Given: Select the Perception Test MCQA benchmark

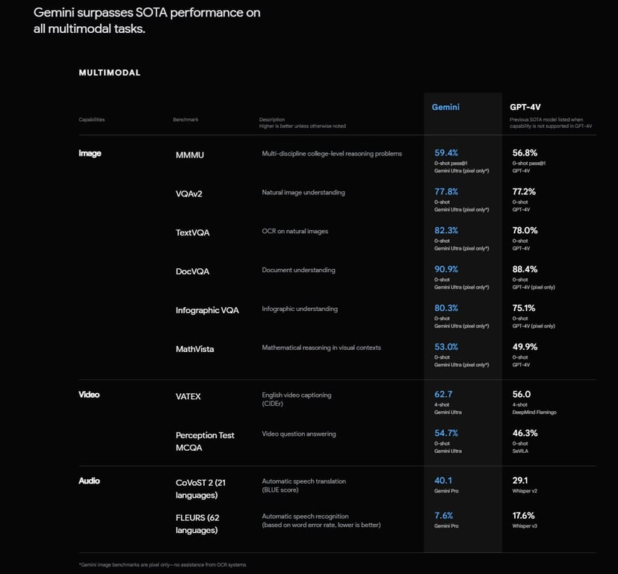Looking at the screenshot, I should pos(205,441).
